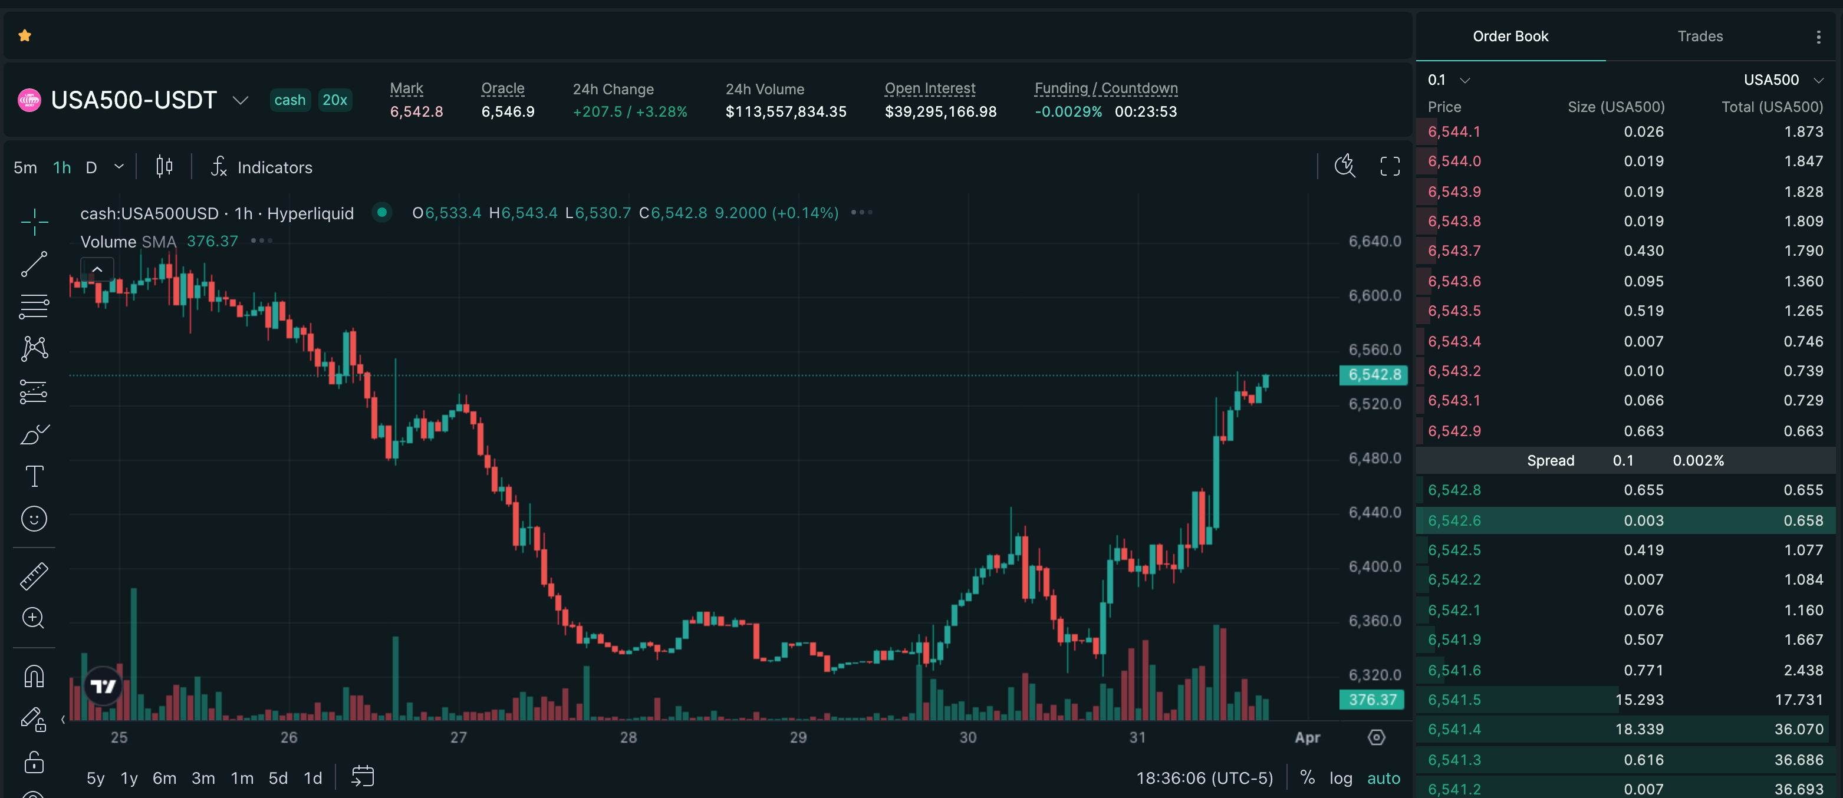Select the Text annotation tool
The height and width of the screenshot is (798, 1843).
point(34,476)
